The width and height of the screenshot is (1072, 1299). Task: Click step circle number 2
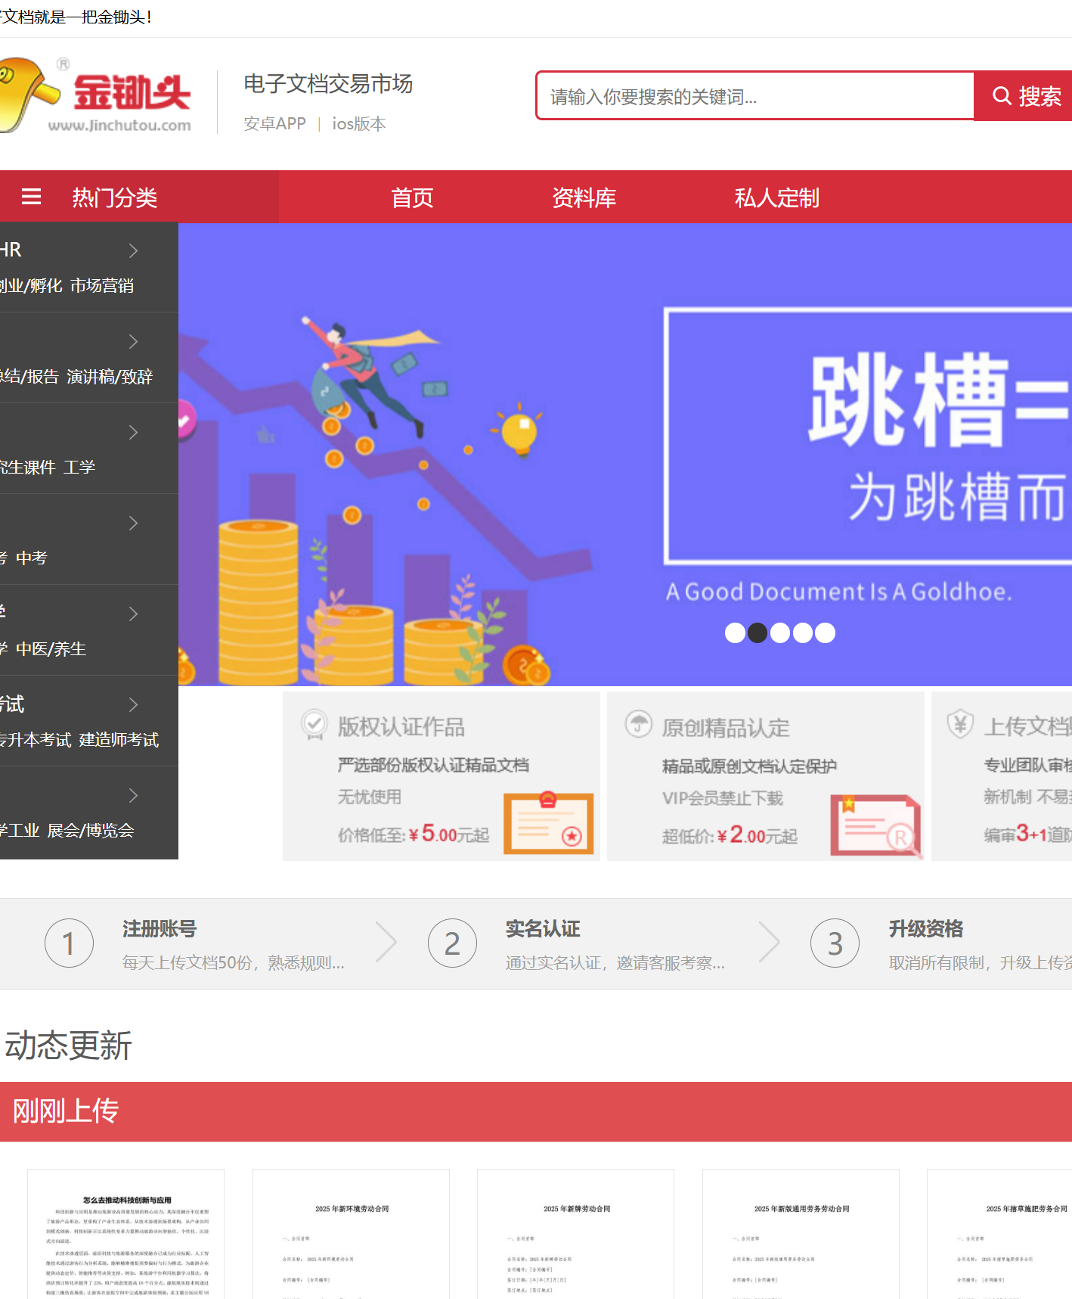click(452, 943)
